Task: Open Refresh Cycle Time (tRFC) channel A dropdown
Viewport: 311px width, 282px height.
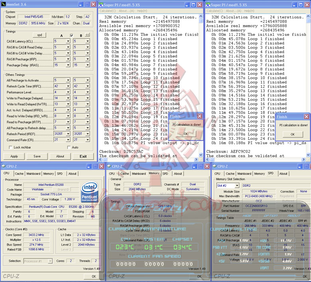Action: [x=68, y=86]
